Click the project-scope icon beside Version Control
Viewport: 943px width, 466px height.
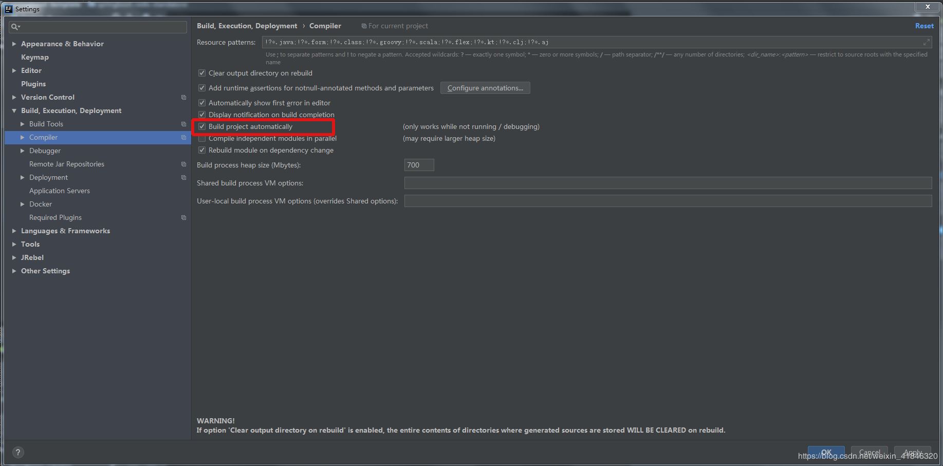pos(183,97)
